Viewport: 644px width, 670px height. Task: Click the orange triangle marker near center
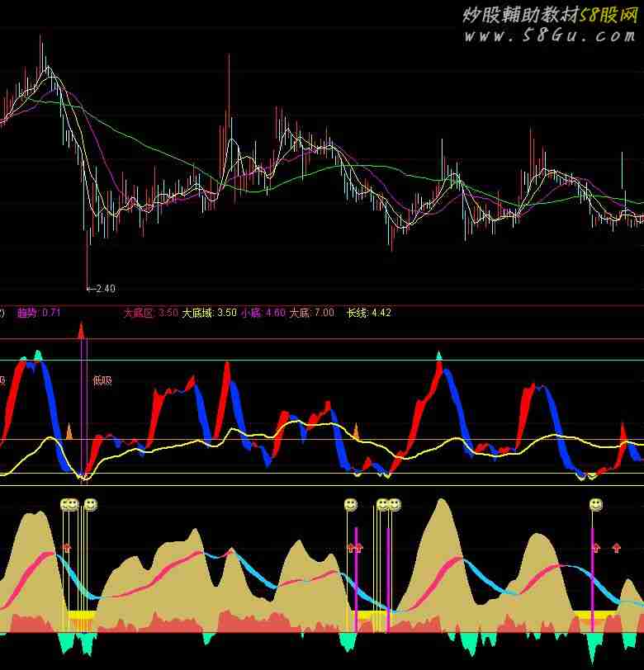pos(356,430)
